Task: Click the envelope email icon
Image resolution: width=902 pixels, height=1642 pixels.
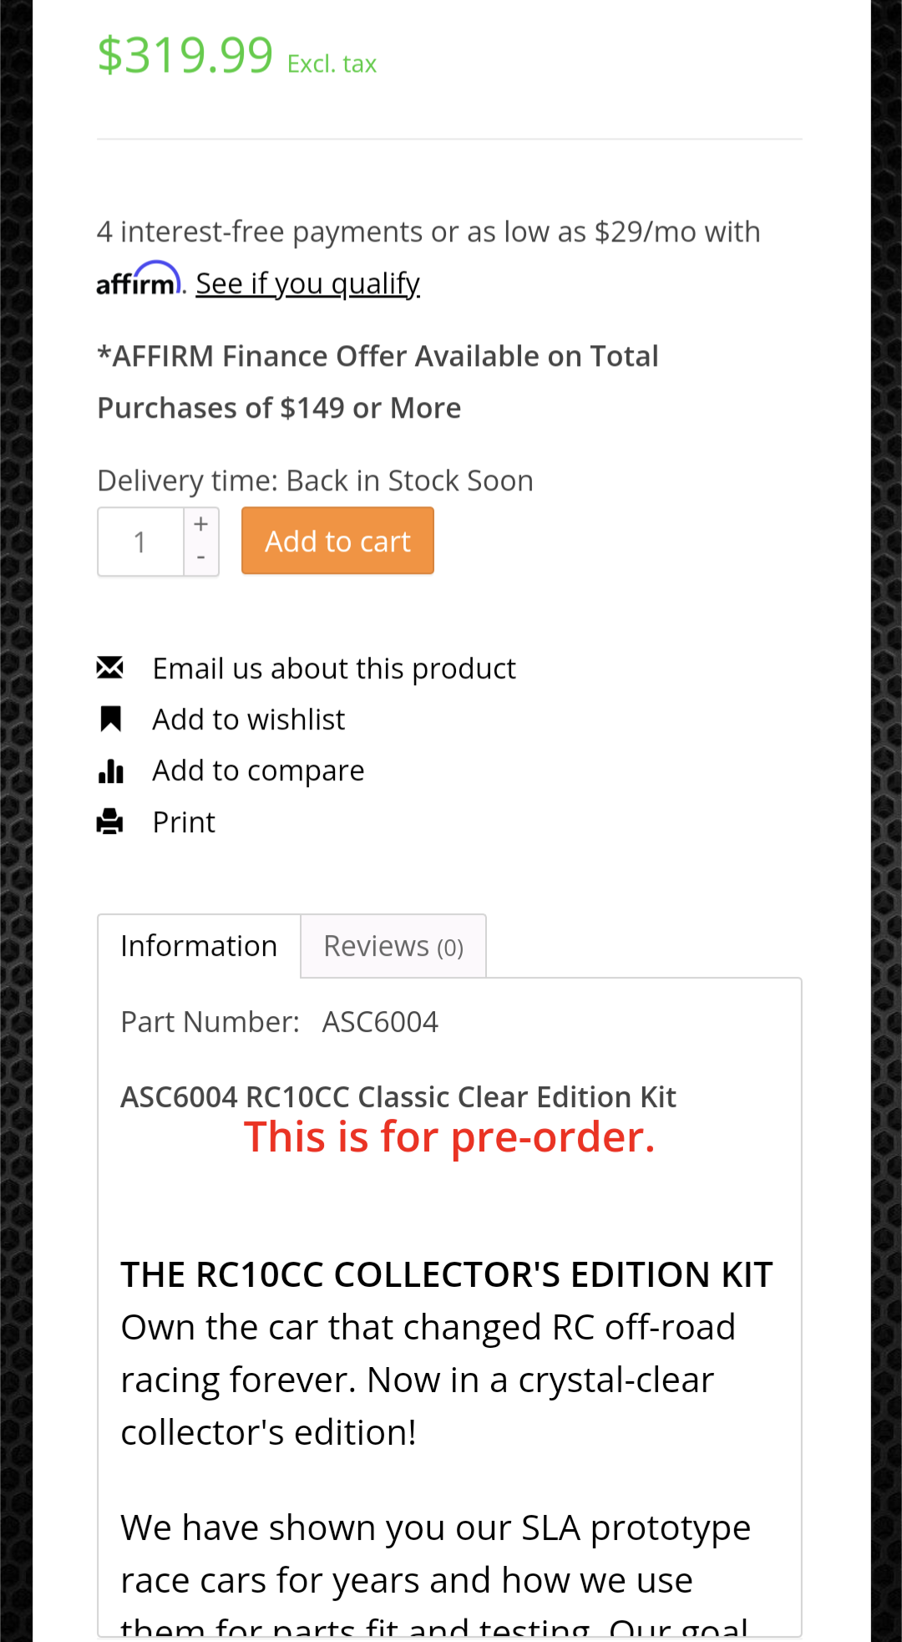Action: pos(110,668)
